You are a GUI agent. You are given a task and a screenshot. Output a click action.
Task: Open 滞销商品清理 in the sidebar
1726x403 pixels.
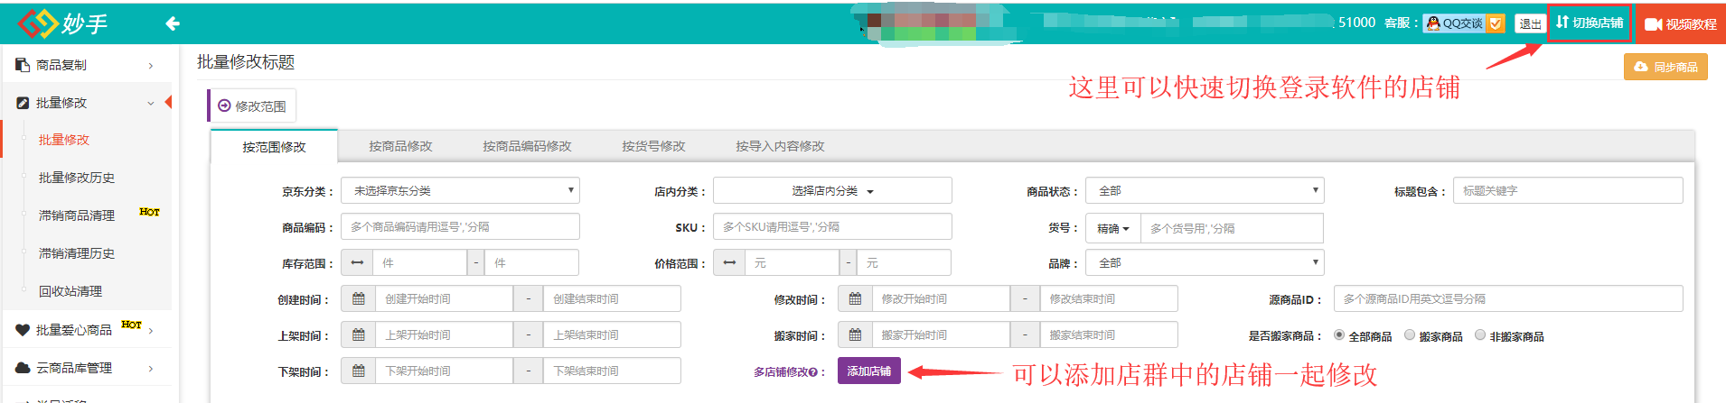point(77,215)
